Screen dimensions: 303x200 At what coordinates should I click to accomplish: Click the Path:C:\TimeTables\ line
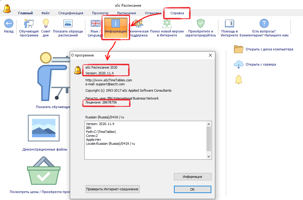101,132
